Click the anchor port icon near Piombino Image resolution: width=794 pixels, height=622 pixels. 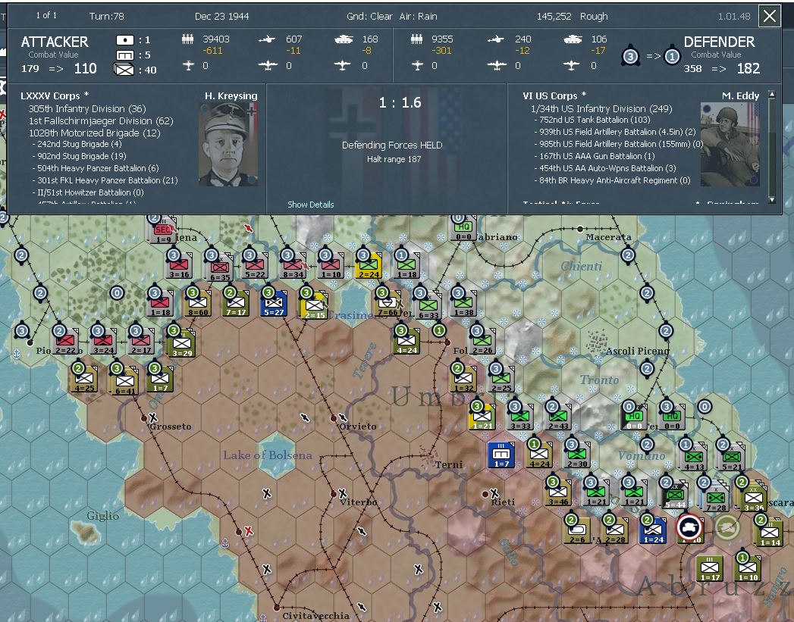[16, 354]
